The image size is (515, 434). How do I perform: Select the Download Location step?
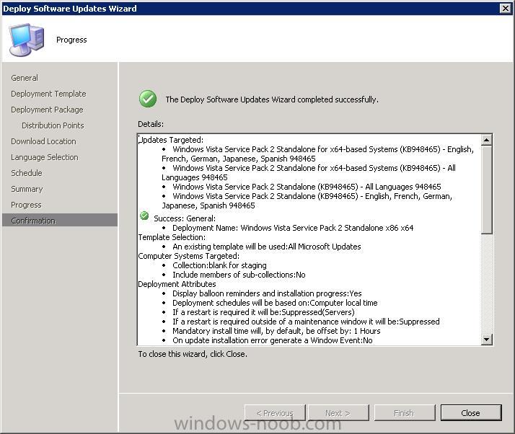(44, 141)
